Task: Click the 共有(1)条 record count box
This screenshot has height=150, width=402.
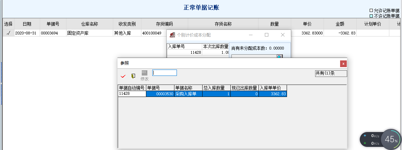Action: click(331, 73)
